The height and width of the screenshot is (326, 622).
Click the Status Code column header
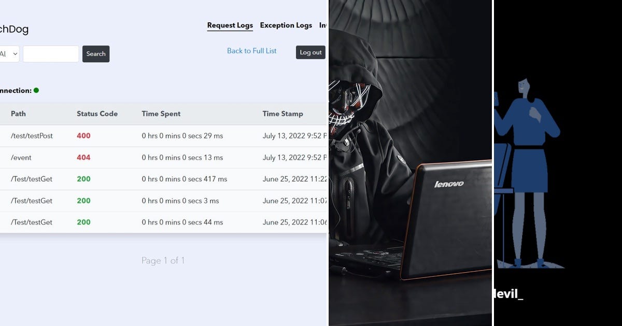click(97, 114)
